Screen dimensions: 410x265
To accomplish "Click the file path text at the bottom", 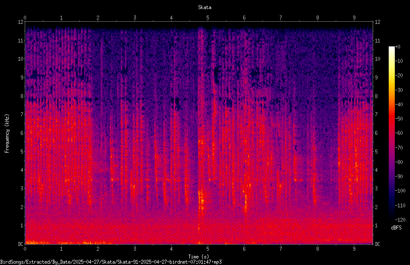I will 111,262.
